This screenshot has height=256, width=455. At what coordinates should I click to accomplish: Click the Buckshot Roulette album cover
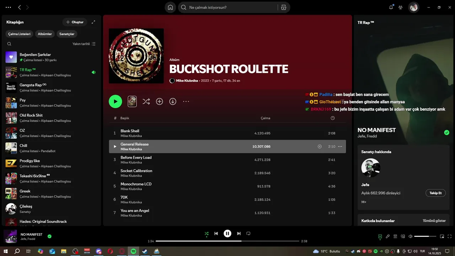point(136,56)
